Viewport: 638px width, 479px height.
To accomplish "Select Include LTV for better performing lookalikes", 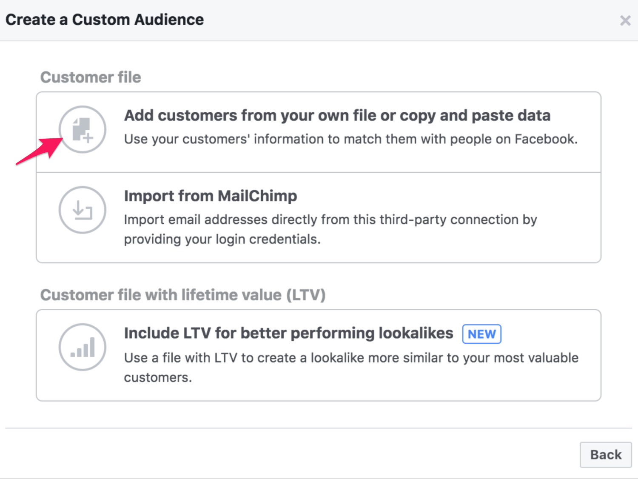I will [x=319, y=355].
